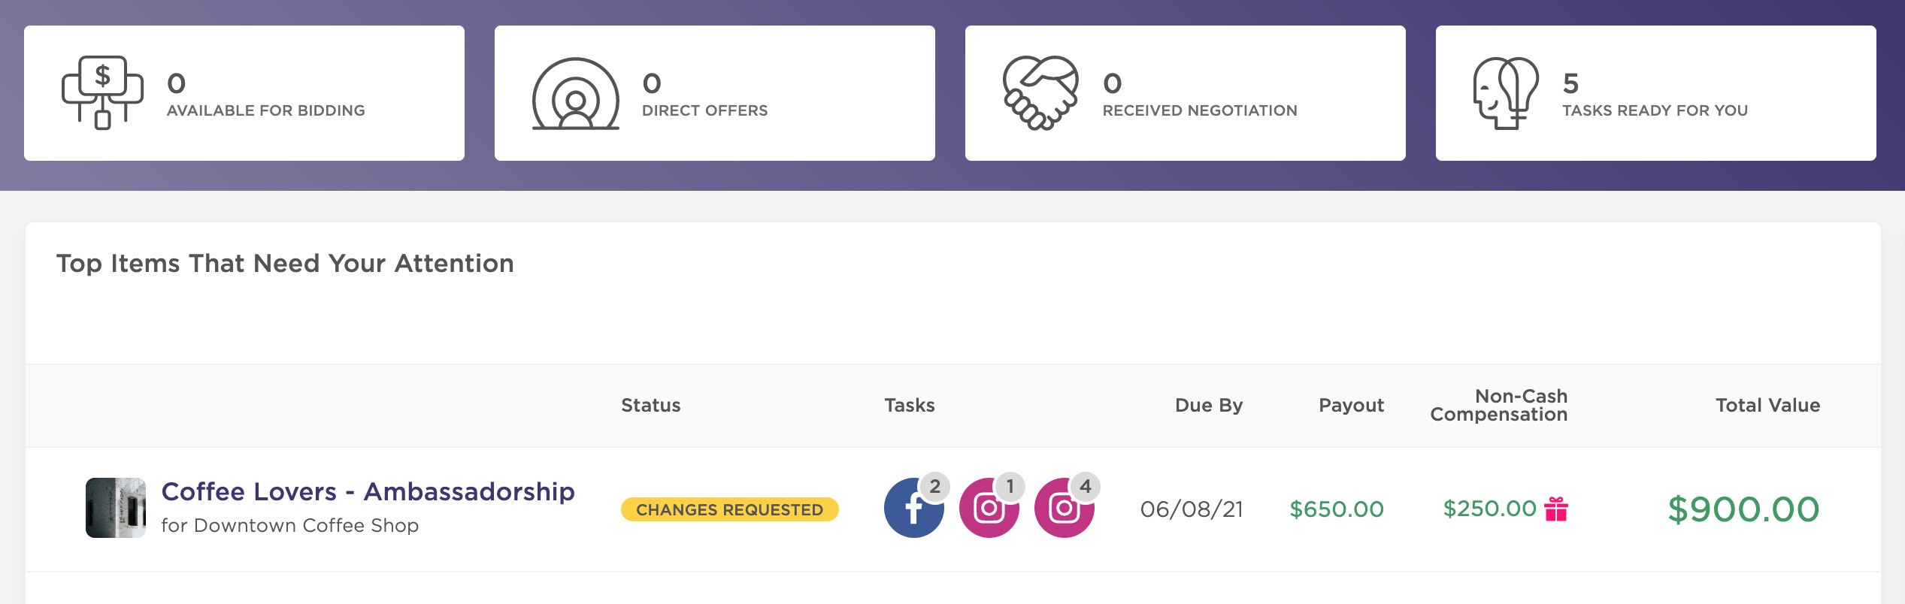This screenshot has height=604, width=1905.
Task: Click the Received Negotiation handshake icon
Action: click(1040, 92)
